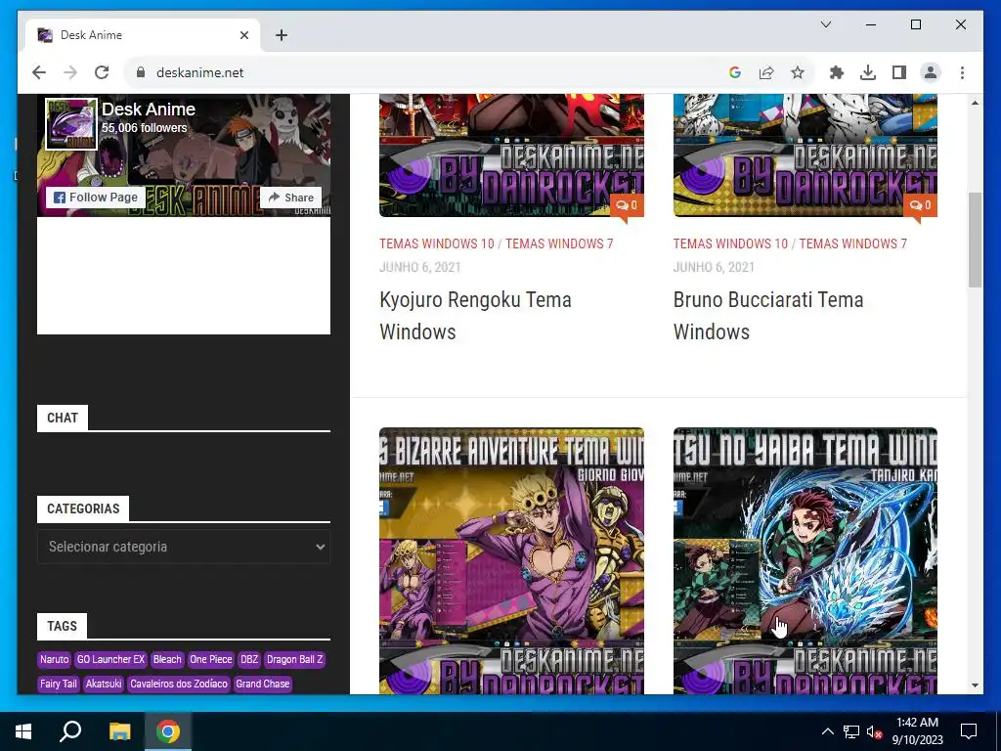Open Windows Start menu
The width and height of the screenshot is (1001, 751).
coord(23,731)
